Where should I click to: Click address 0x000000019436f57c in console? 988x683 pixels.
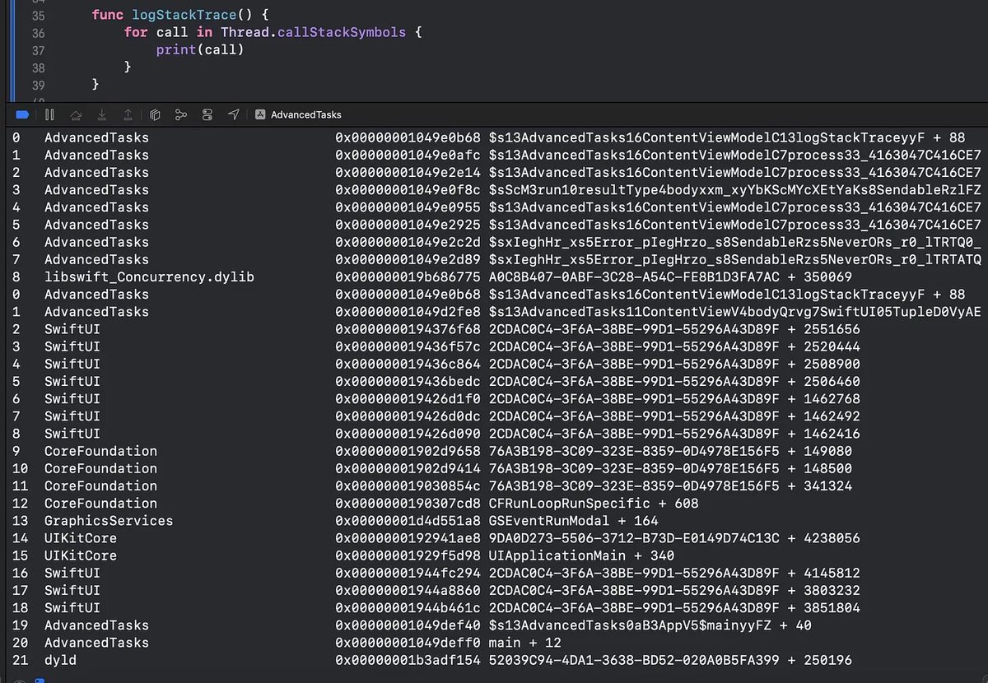click(408, 346)
